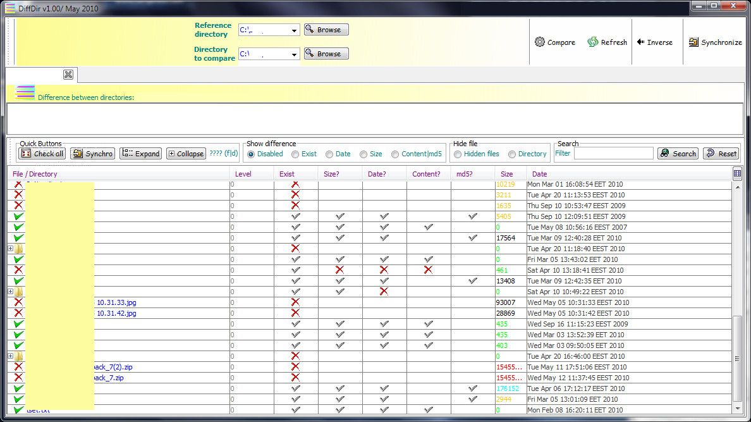Click folder icon in Apr 10 10:49:22 row
Image resolution: width=751 pixels, height=422 pixels.
point(19,292)
